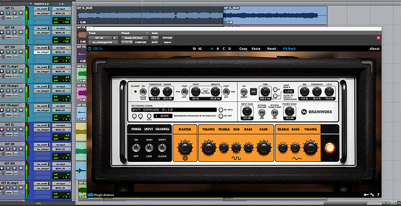Solo the GIT 2L track

pyautogui.click(x=14, y=129)
